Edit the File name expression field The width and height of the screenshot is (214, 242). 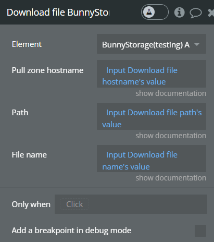point(152,159)
